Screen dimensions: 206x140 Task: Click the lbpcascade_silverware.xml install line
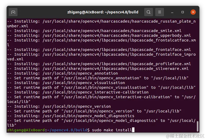[x=98, y=69]
